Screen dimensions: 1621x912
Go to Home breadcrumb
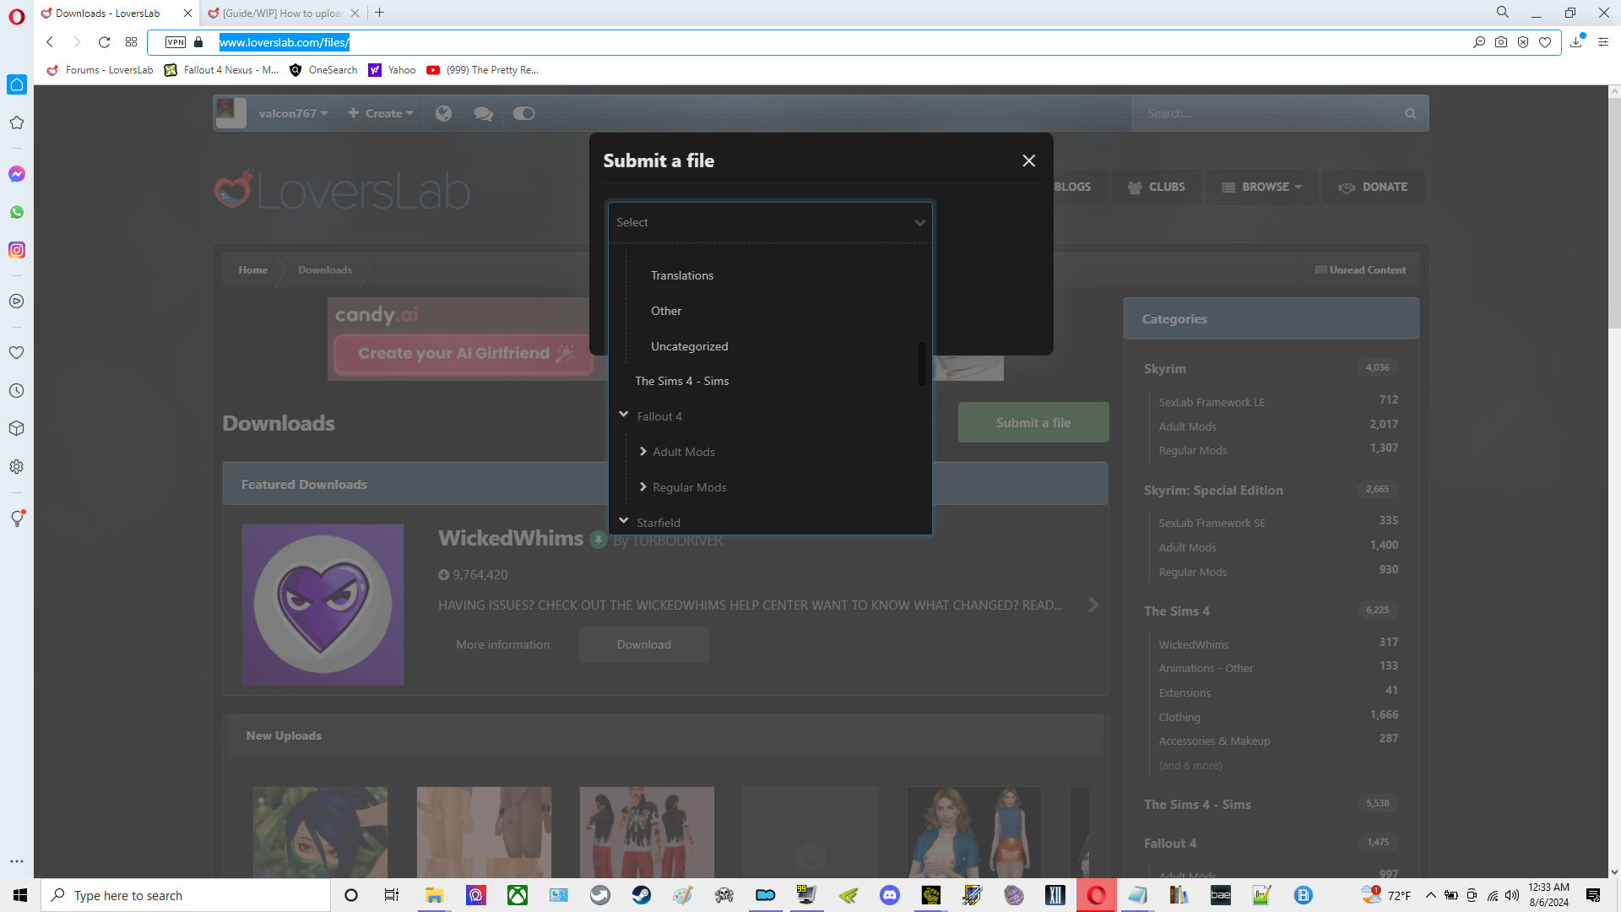point(252,270)
